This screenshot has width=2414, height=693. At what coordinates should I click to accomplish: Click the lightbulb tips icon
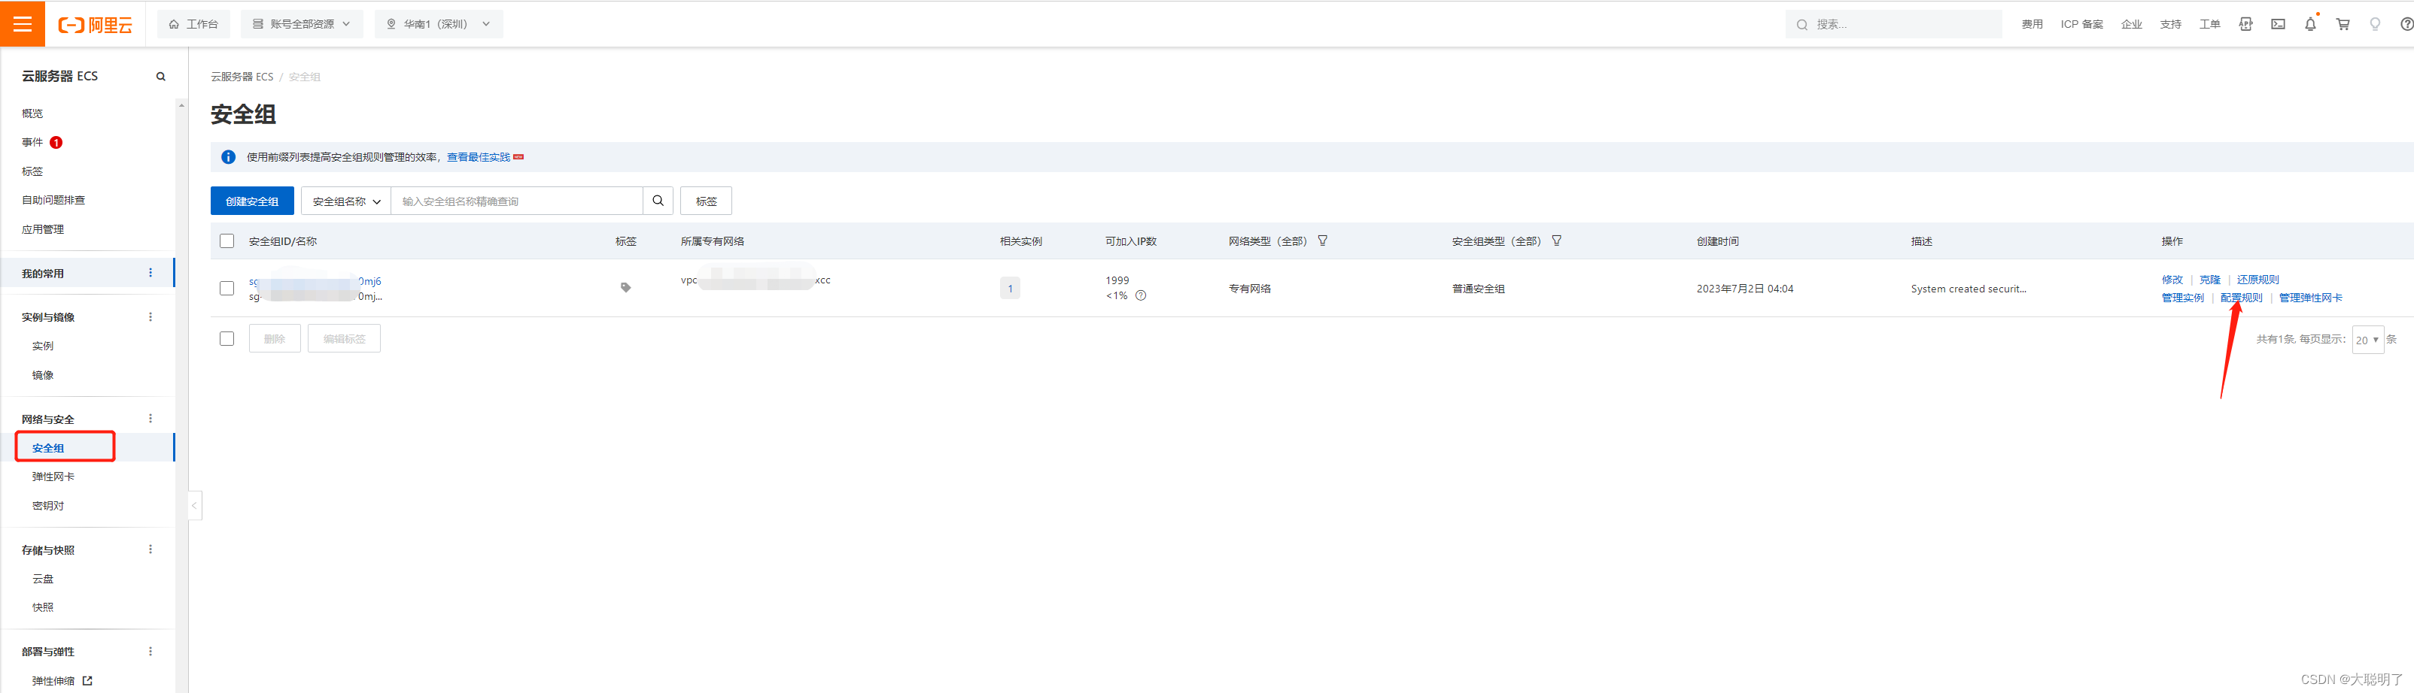(x=2375, y=24)
